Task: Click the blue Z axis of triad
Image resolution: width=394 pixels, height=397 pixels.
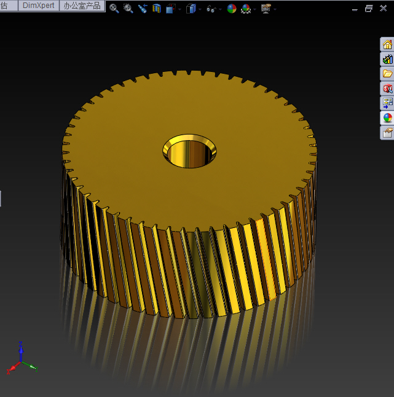Action: point(21,352)
